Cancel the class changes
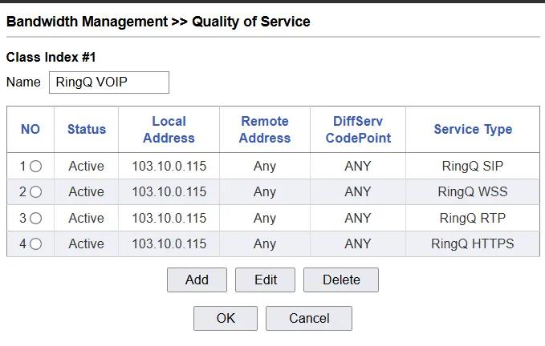 point(309,318)
